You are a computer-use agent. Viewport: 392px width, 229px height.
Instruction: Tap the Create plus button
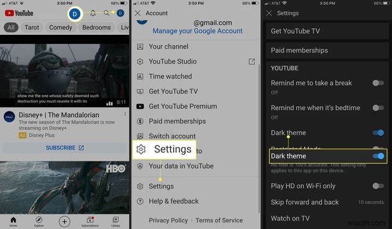point(65,222)
